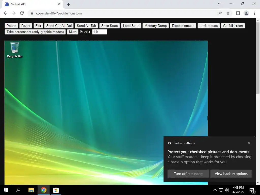Open Chrome three-dot menu
The width and height of the screenshot is (260, 195).
point(254,13)
